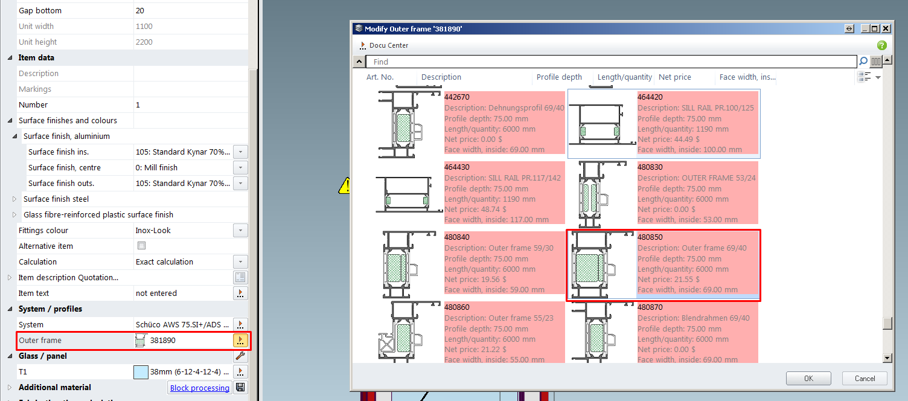Open the Fittings colour dropdown
This screenshot has width=908, height=401.
pos(240,231)
